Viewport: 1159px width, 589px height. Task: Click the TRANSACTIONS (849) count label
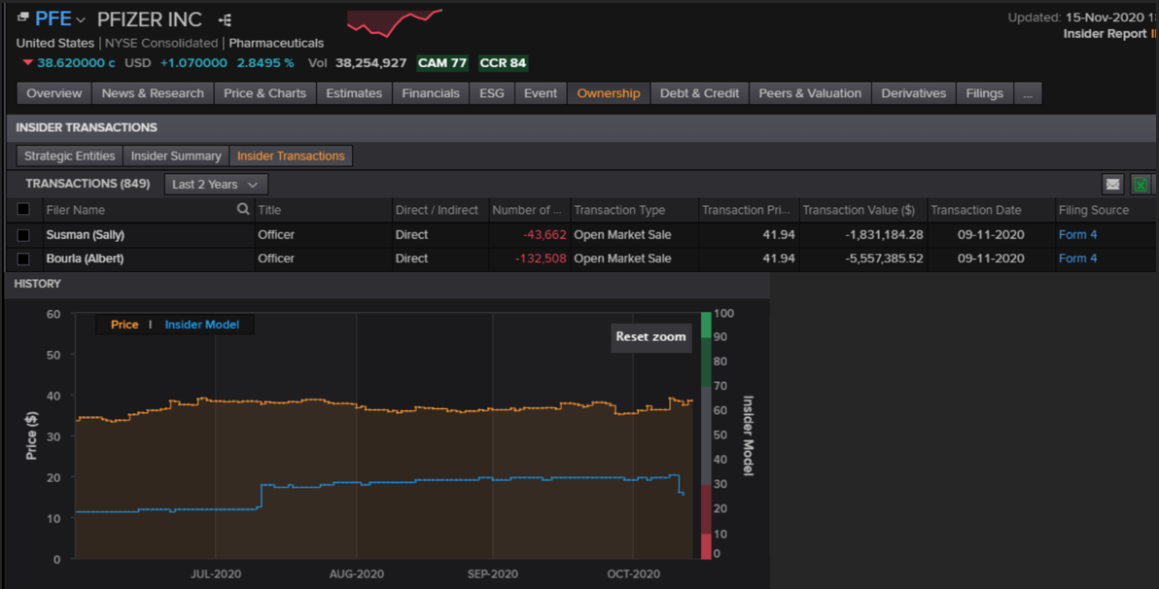click(88, 184)
